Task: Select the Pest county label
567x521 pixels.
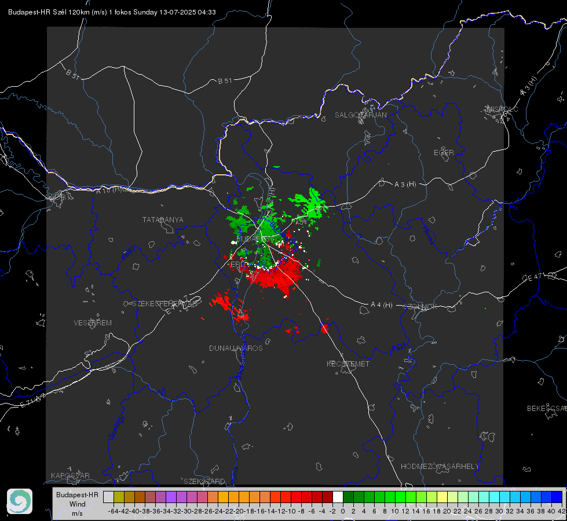Action: click(399, 348)
